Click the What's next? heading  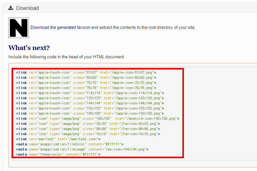[29, 48]
